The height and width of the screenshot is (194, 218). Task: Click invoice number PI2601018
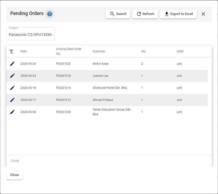pos(64,76)
